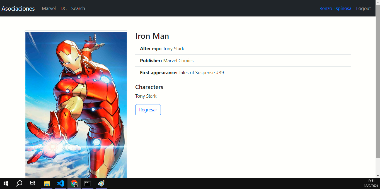Viewport: 380px width, 189px height.
Task: Open the Asociaciones brand link
Action: [x=18, y=8]
